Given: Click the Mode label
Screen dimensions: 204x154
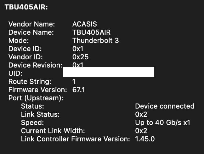Looking at the screenshot, I should [x=19, y=40].
